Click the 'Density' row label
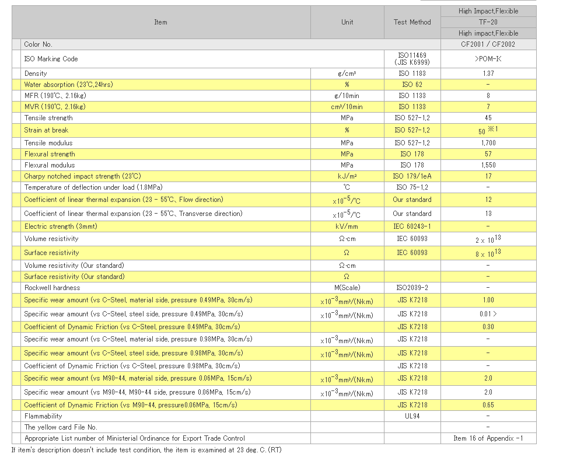The image size is (563, 457). tap(36, 74)
